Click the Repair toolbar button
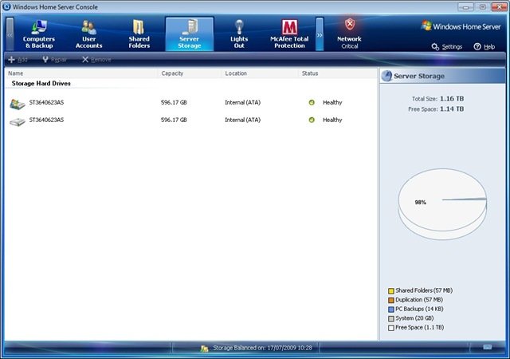The height and width of the screenshot is (359, 510). coord(54,60)
